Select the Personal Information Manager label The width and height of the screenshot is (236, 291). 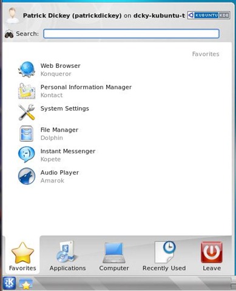(86, 87)
